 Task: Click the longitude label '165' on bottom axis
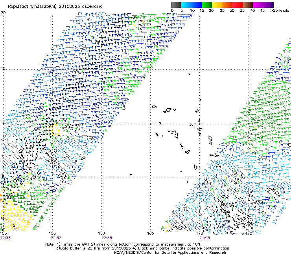tap(150, 233)
